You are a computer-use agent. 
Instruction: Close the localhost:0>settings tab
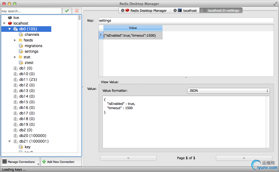(x=205, y=10)
